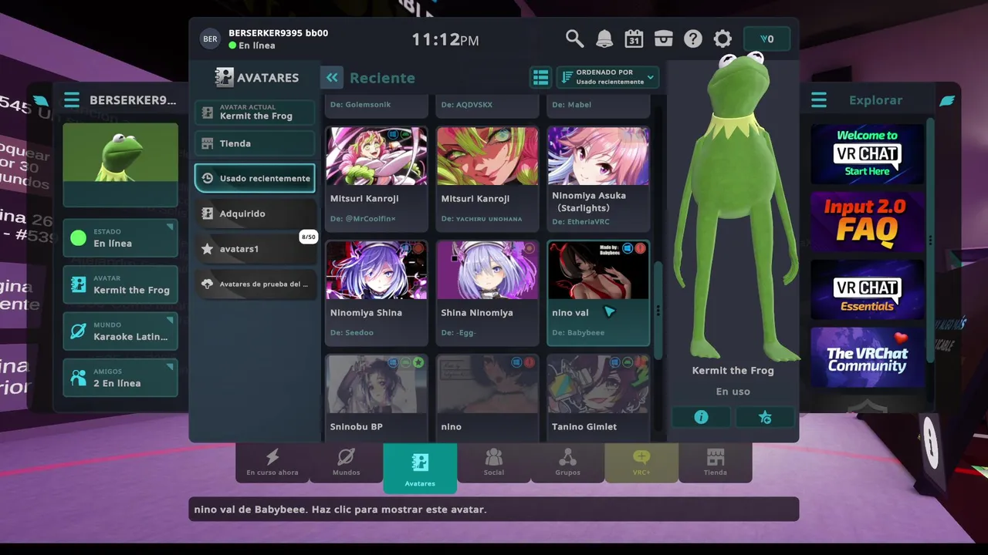This screenshot has height=555, width=988.
Task: Expand the Amigos 2 En línea card
Action: 120,378
